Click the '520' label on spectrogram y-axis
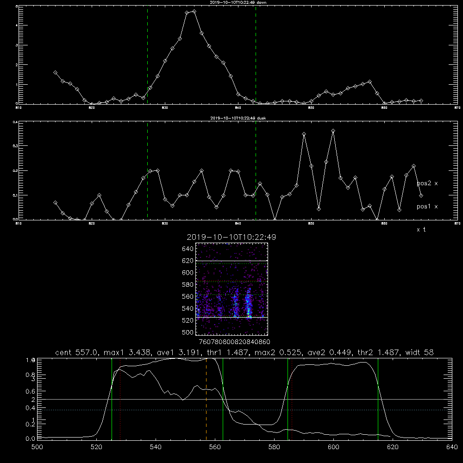Screen dimensions: 463x463 pos(188,320)
